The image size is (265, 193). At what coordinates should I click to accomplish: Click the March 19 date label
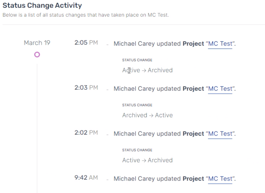pos(37,43)
